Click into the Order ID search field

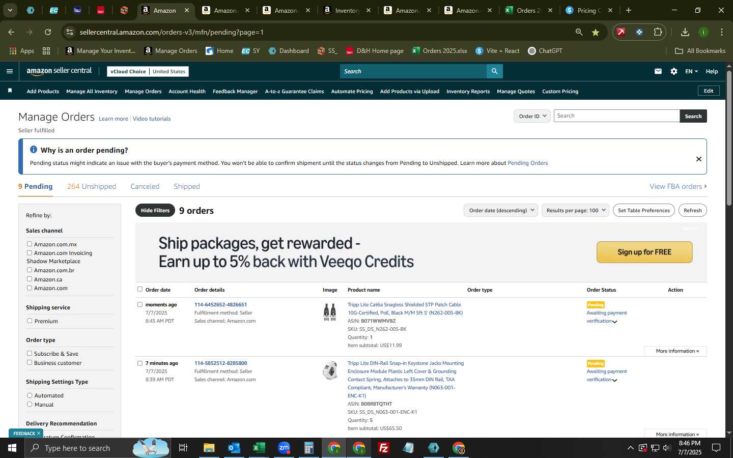[616, 116]
